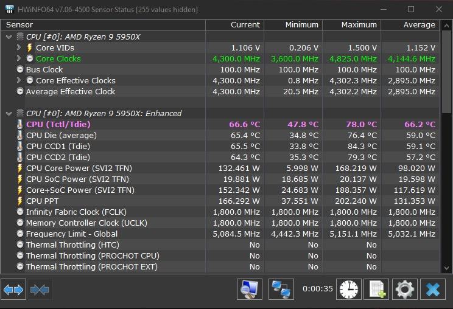Click thermometer icon beside CPU Die (average)
Viewport: 453px width, 309px height.
pyautogui.click(x=19, y=135)
